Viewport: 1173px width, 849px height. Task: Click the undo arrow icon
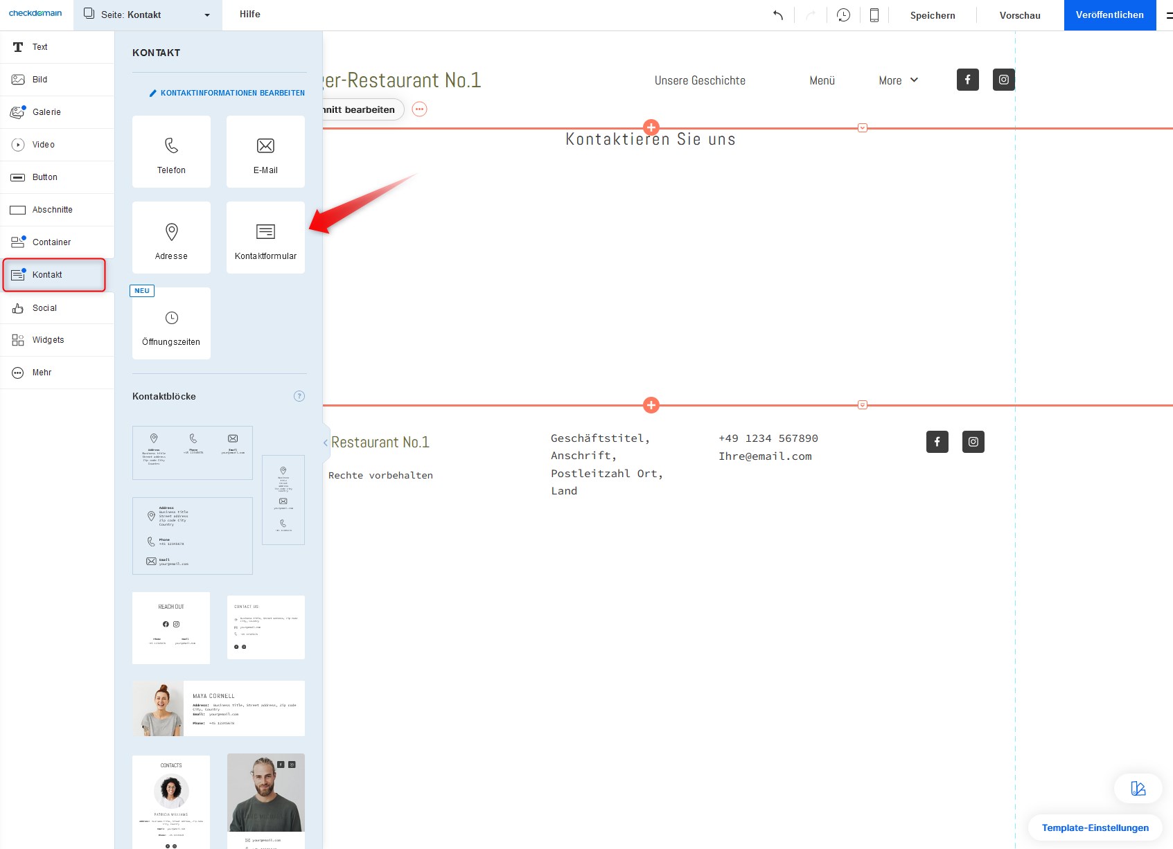pos(778,15)
